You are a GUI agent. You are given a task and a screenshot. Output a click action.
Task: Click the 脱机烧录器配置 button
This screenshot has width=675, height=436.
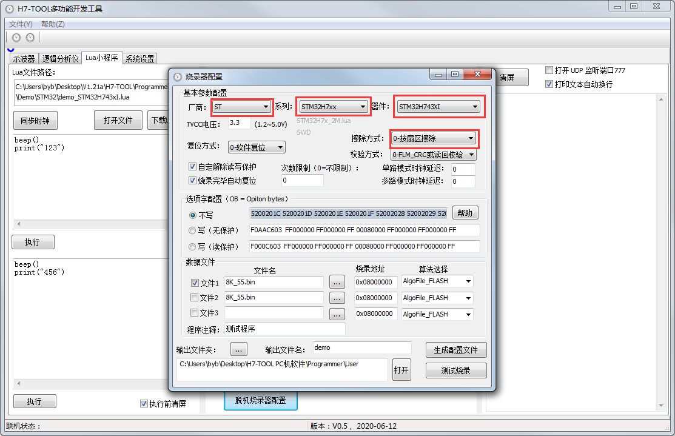pos(260,400)
